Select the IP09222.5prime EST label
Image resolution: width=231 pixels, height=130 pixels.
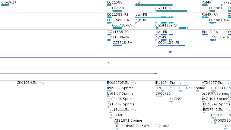click(x=120, y=88)
